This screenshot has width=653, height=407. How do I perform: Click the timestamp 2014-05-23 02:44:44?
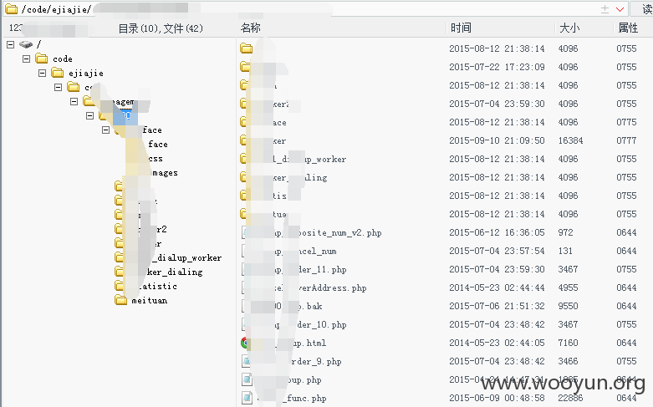(497, 288)
